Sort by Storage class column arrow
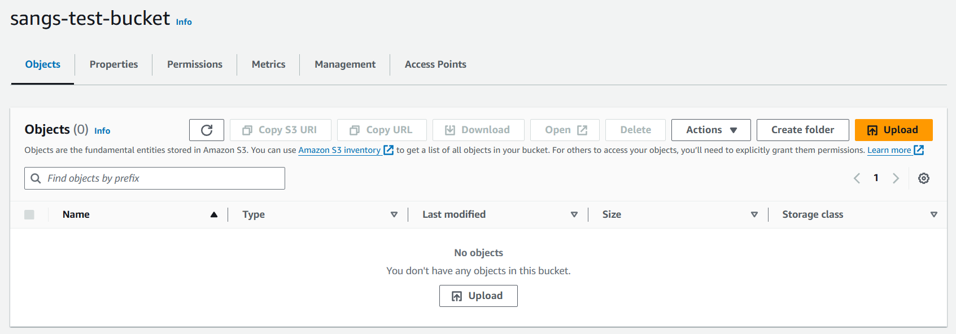Viewport: 956px width, 334px height. [934, 214]
